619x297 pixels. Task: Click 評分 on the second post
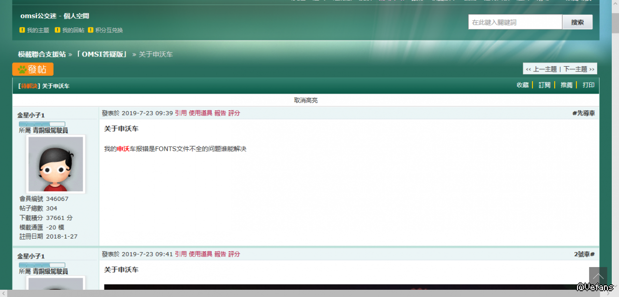[234, 254]
